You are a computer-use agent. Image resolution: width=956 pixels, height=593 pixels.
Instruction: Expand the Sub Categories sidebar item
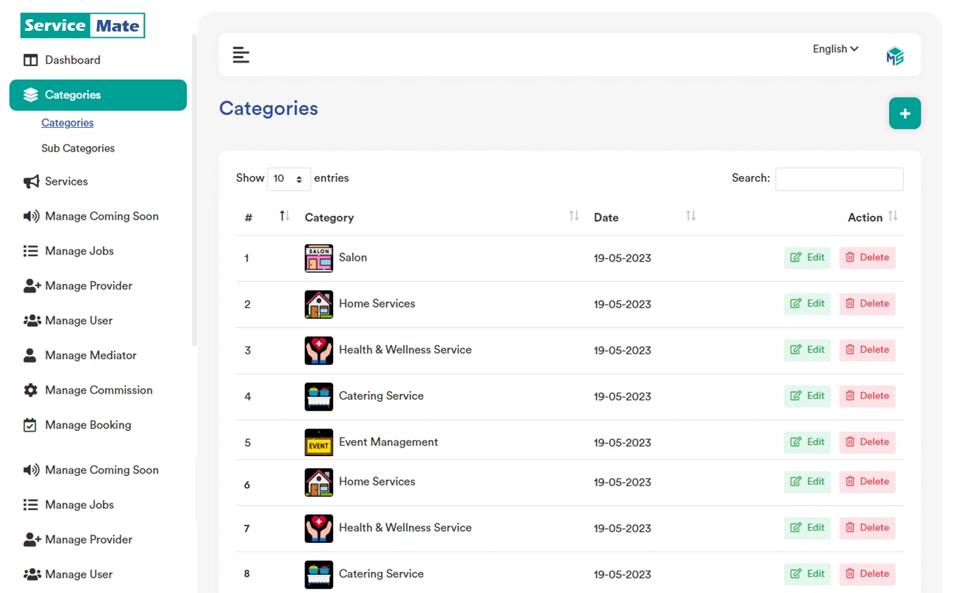[x=77, y=148]
